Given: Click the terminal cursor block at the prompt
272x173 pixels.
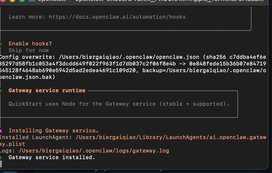Looking at the screenshot, I should 1,164.
